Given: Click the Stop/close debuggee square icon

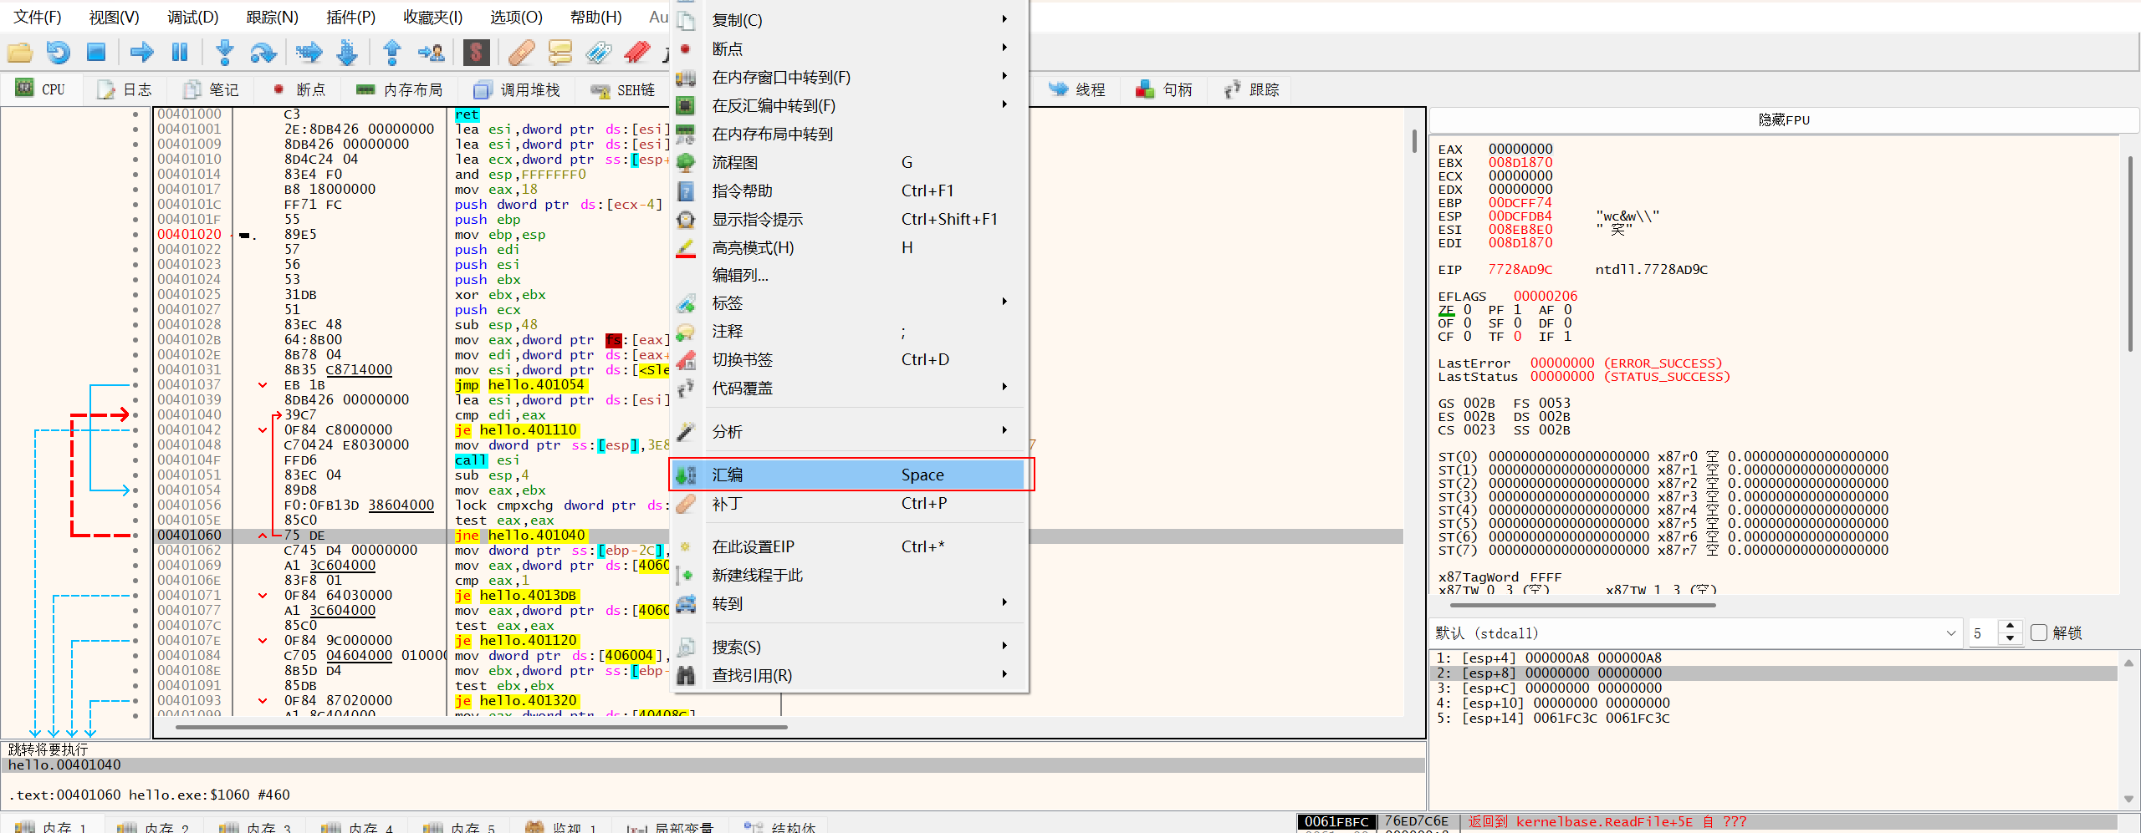Looking at the screenshot, I should (96, 53).
